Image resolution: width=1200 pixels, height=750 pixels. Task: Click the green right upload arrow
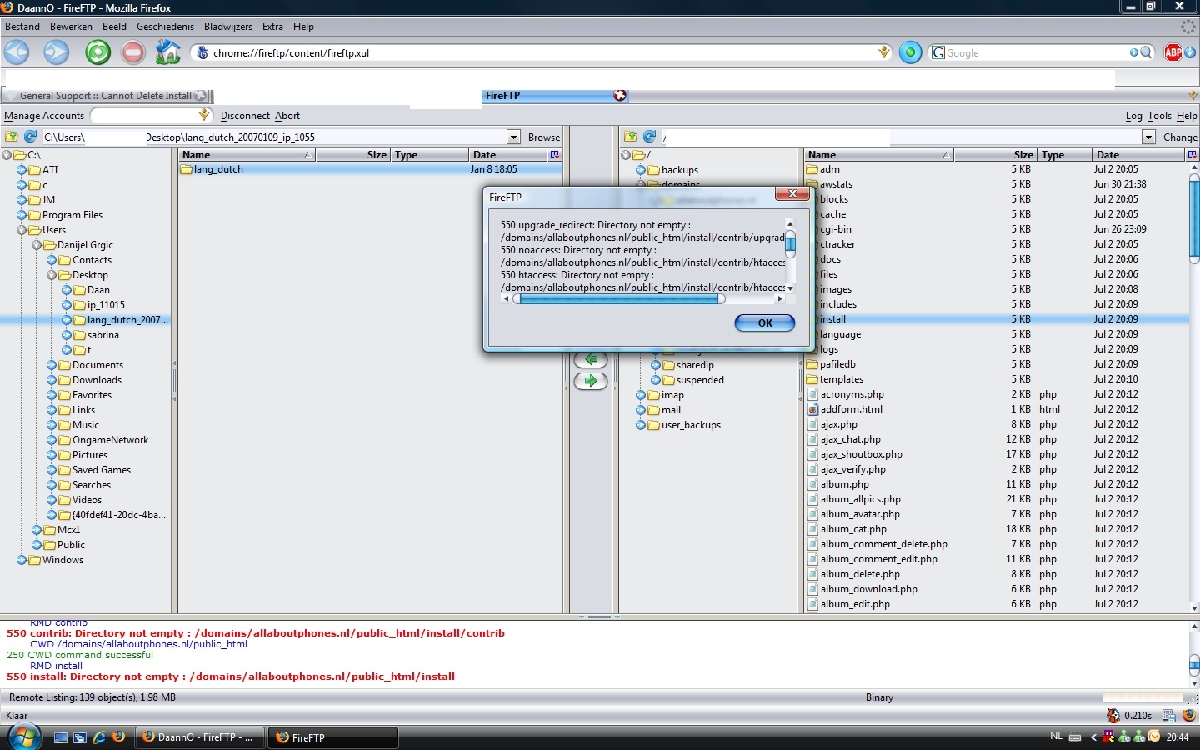[x=591, y=381]
